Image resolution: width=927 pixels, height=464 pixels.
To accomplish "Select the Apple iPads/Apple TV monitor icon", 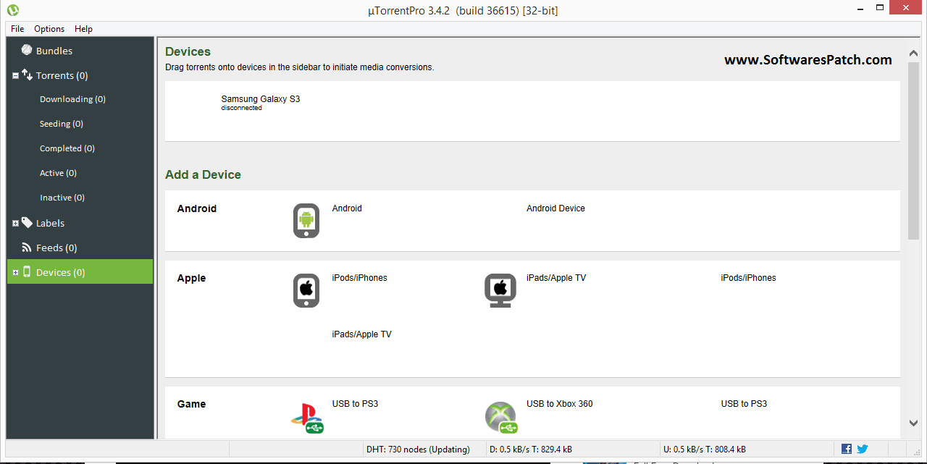I will point(500,290).
